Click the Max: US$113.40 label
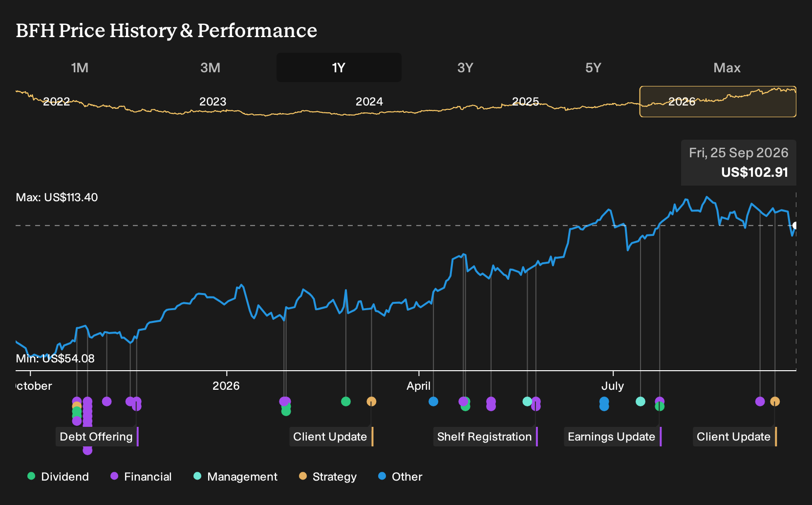This screenshot has width=812, height=505. [x=57, y=197]
